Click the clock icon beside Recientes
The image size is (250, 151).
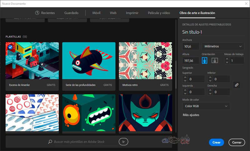(x=37, y=13)
